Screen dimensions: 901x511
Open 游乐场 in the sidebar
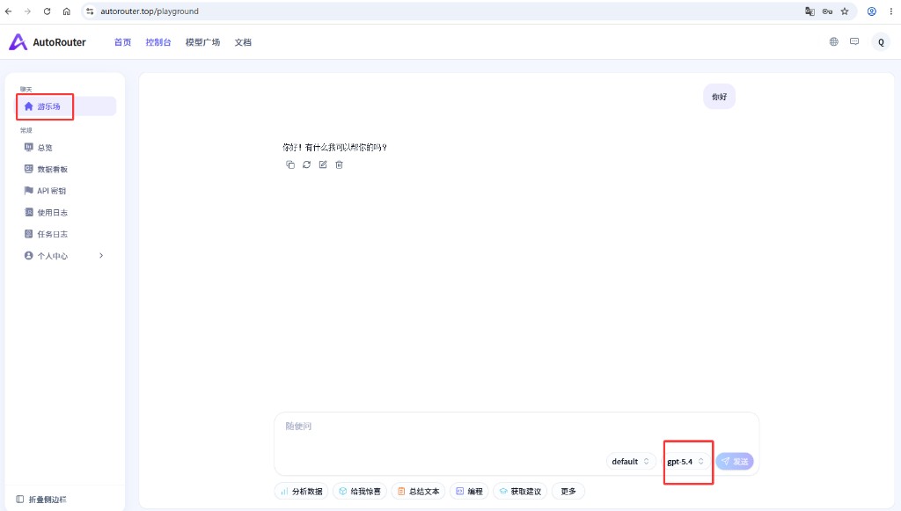point(66,106)
